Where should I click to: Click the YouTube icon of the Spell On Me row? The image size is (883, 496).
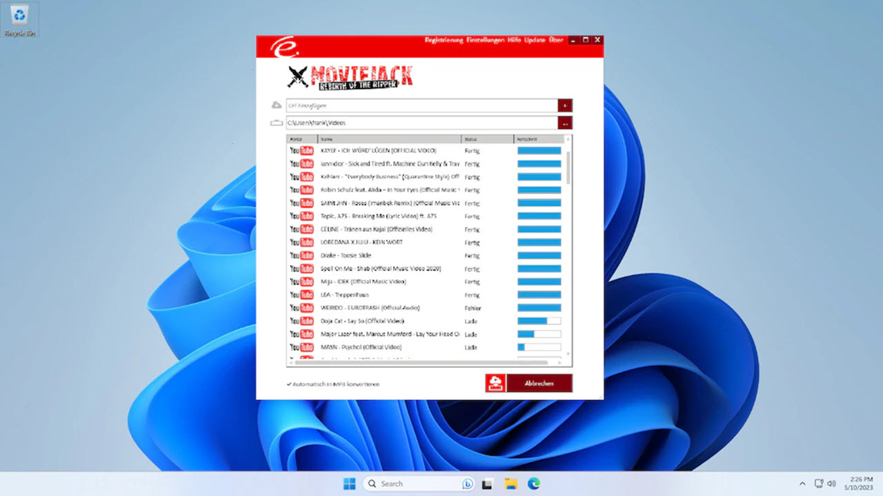click(x=301, y=269)
